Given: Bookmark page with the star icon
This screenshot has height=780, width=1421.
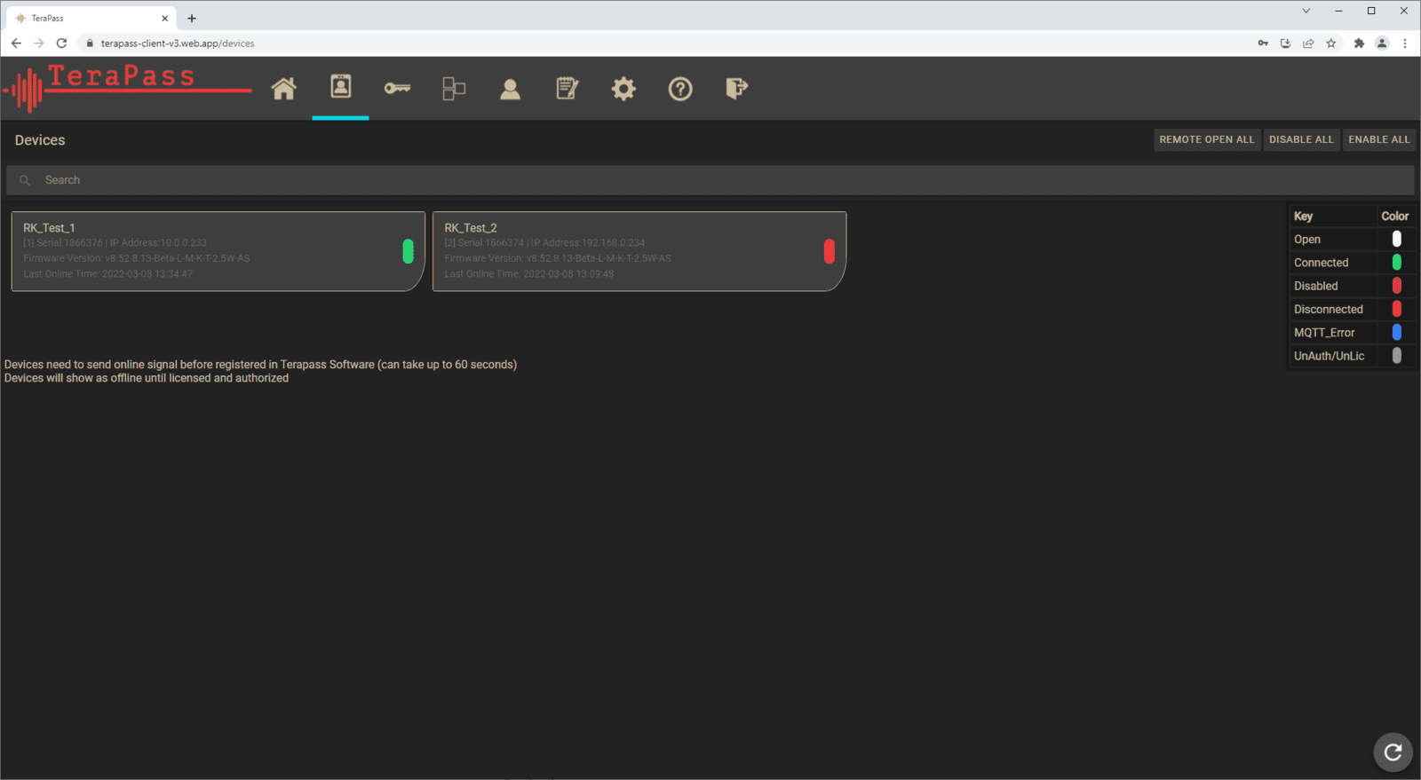Looking at the screenshot, I should [x=1331, y=43].
